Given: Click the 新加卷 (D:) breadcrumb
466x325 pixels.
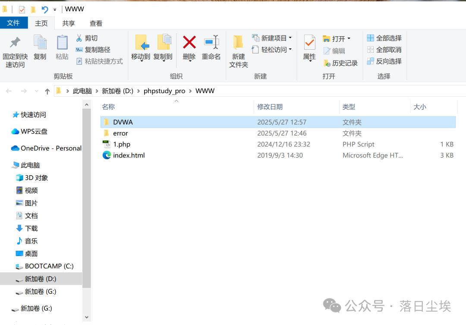Looking at the screenshot, I should point(118,91).
